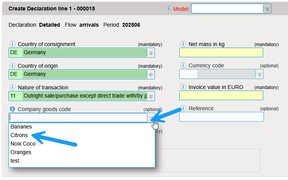
Task: Click the Net mass in kg field
Action: [x=221, y=53]
